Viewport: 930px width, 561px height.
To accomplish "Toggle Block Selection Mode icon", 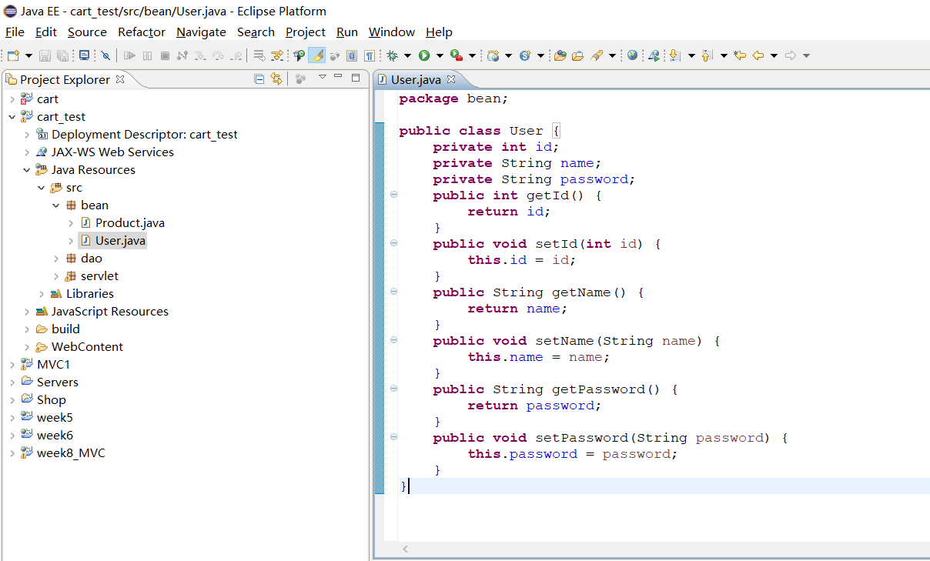I will pyautogui.click(x=352, y=55).
